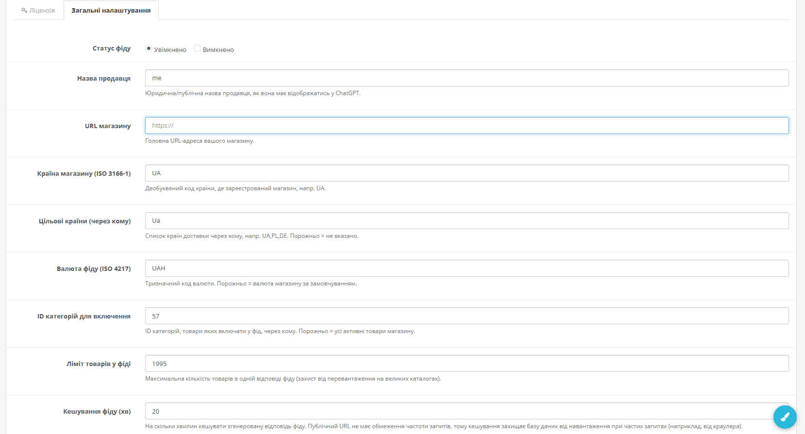This screenshot has width=805, height=434.
Task: Click hint about Максимальна кількість товарів
Action: [x=293, y=379]
